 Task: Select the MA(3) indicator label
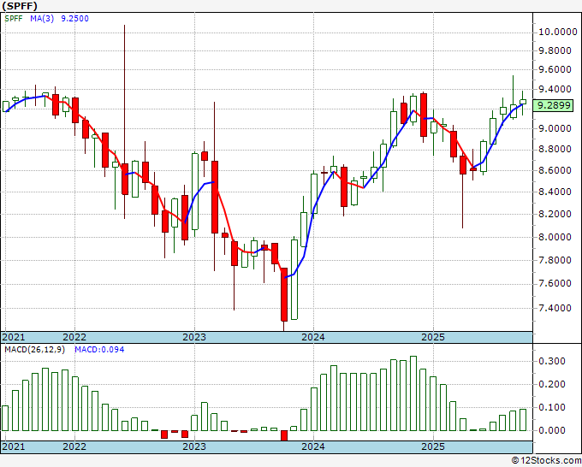[42, 19]
